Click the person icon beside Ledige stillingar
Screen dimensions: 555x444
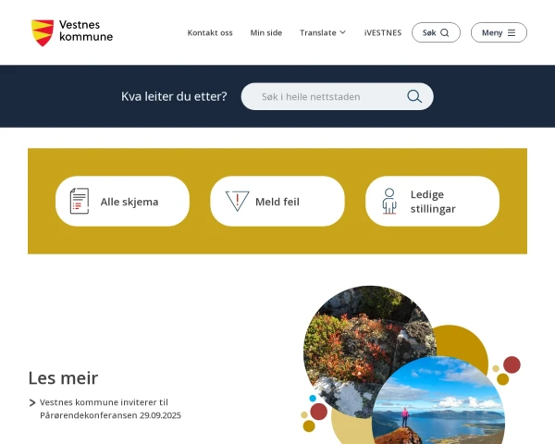click(389, 201)
